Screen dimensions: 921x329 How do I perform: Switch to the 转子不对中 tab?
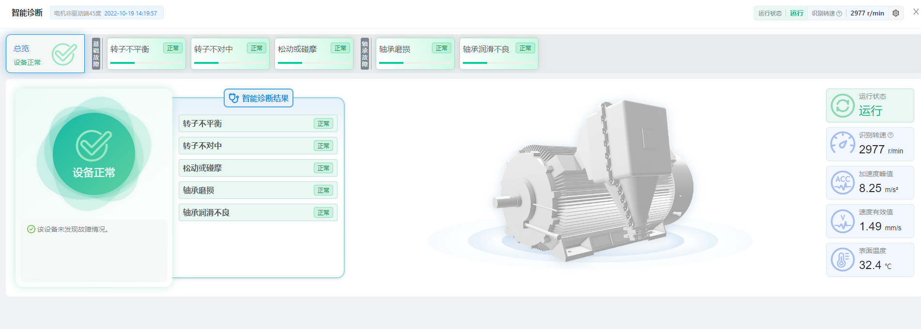(230, 54)
